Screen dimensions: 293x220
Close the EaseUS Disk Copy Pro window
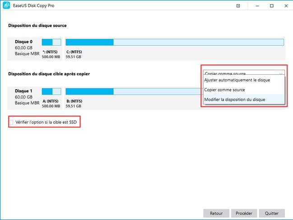point(286,6)
